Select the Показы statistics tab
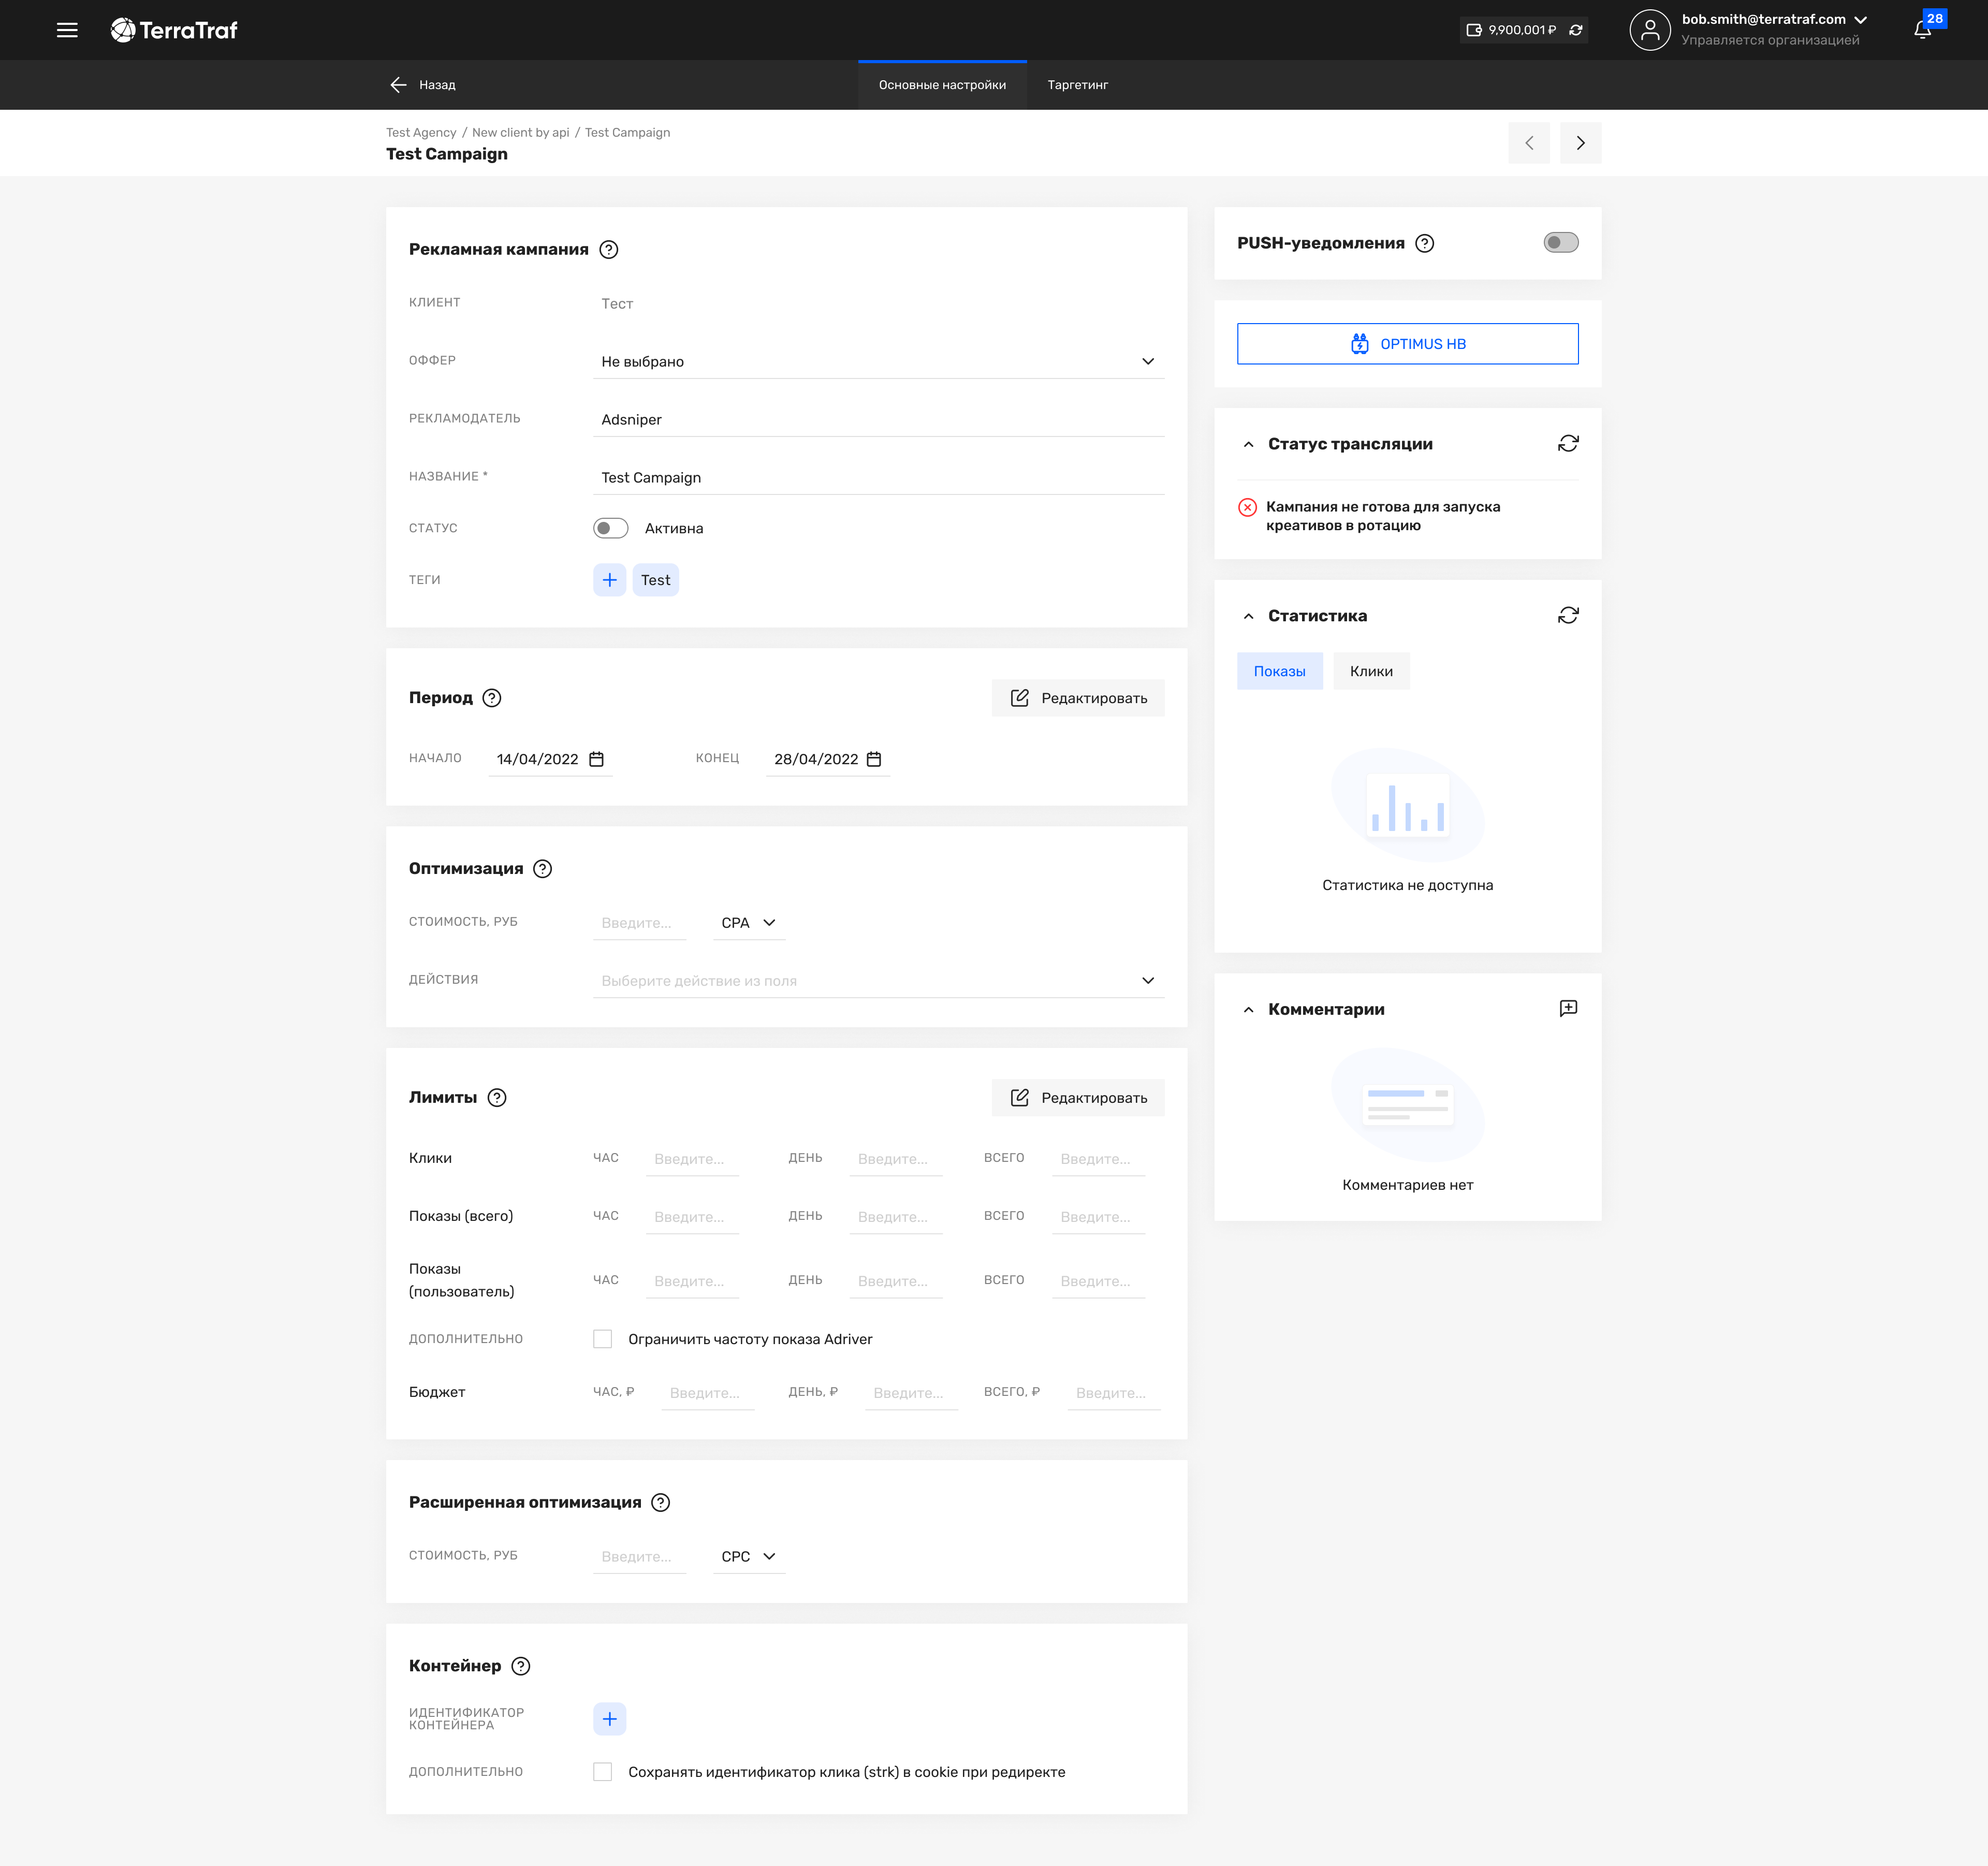This screenshot has width=1988, height=1866. click(1280, 671)
